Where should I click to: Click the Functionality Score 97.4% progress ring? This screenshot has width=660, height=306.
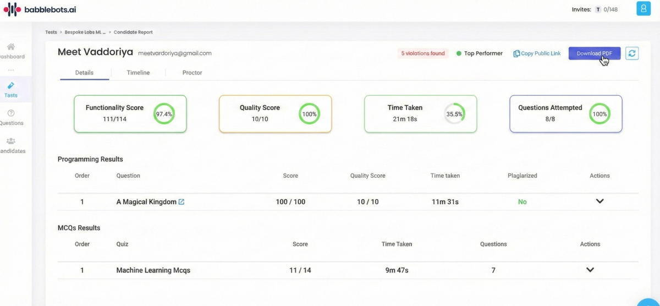point(164,114)
